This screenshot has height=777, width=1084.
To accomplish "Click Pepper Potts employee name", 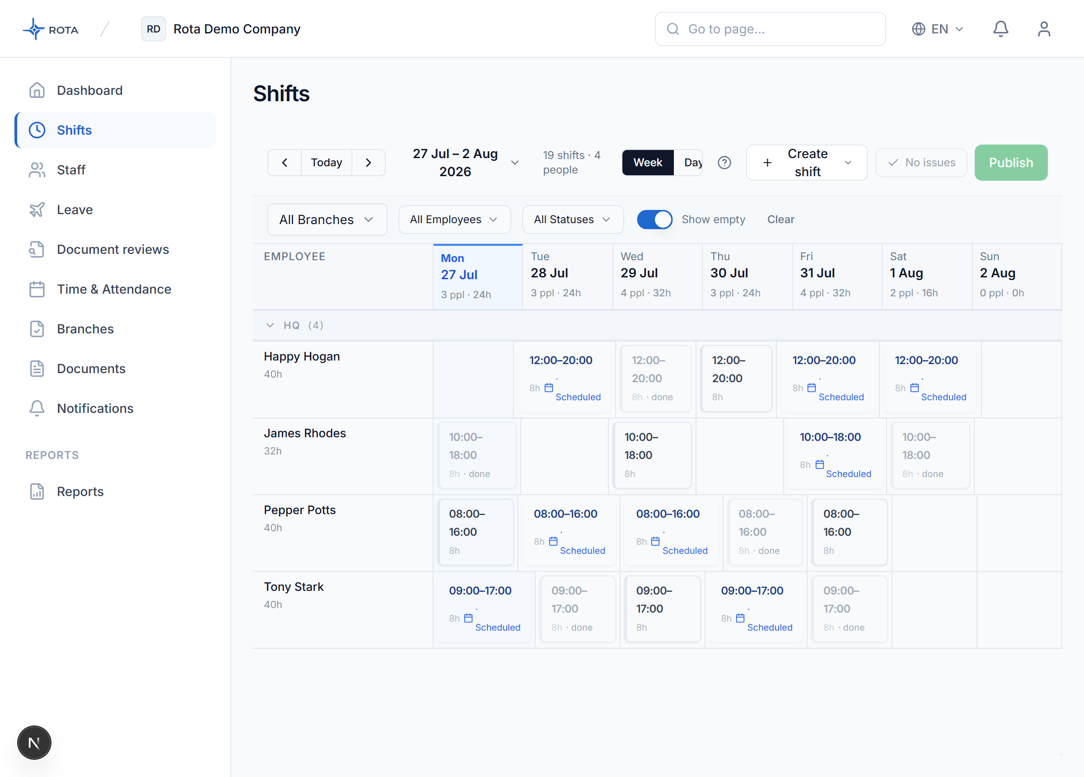I will [299, 510].
